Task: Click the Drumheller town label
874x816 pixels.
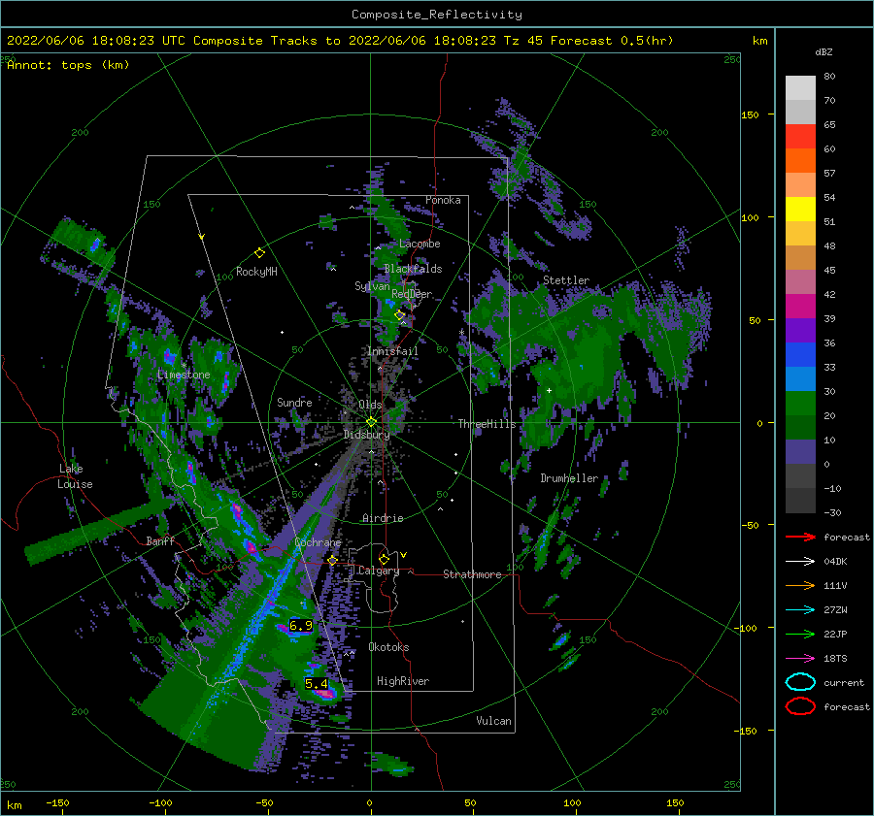Action: [569, 478]
